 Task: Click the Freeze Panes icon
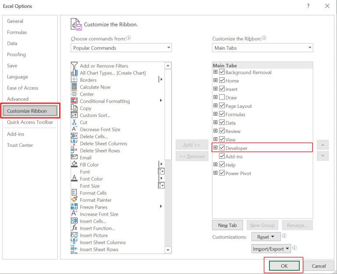tap(74, 207)
